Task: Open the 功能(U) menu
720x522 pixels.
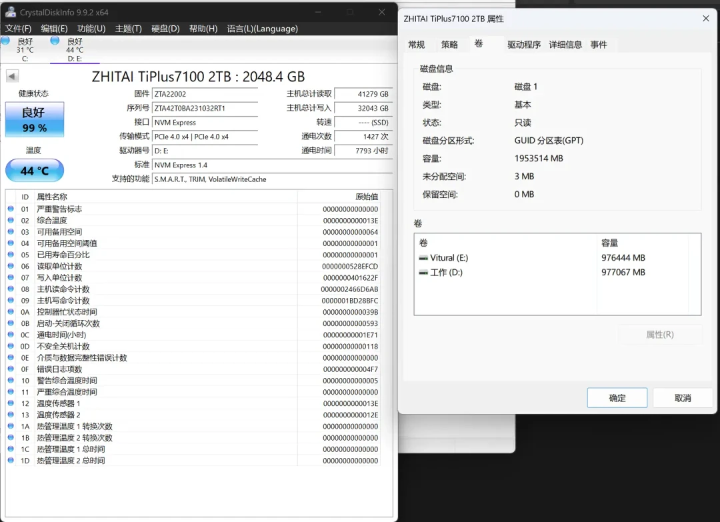Action: pos(91,29)
